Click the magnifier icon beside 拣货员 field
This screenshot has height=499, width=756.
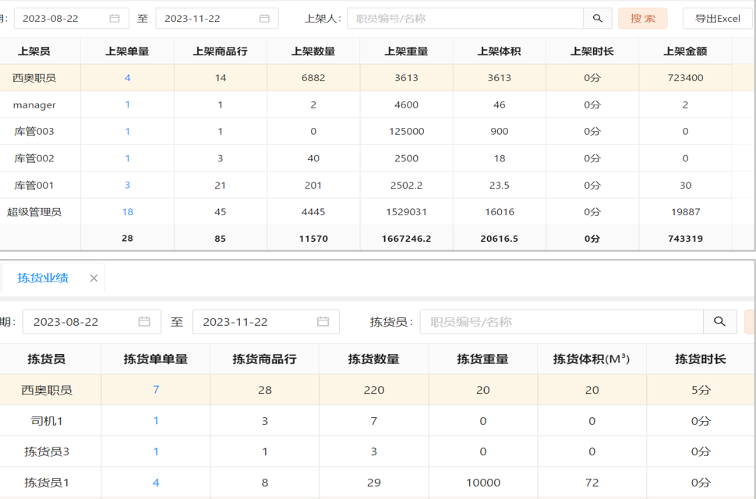pyautogui.click(x=719, y=321)
